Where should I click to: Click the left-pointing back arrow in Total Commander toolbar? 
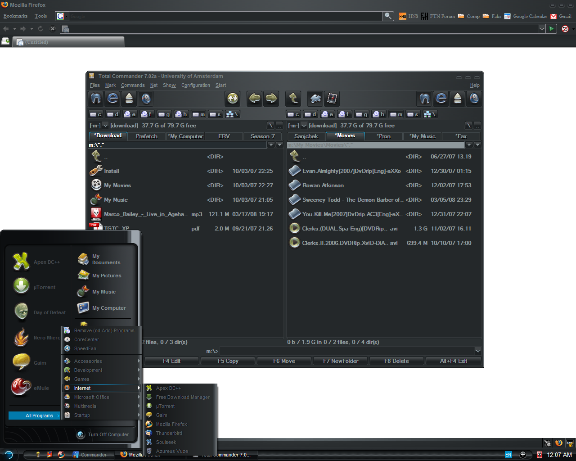[255, 98]
